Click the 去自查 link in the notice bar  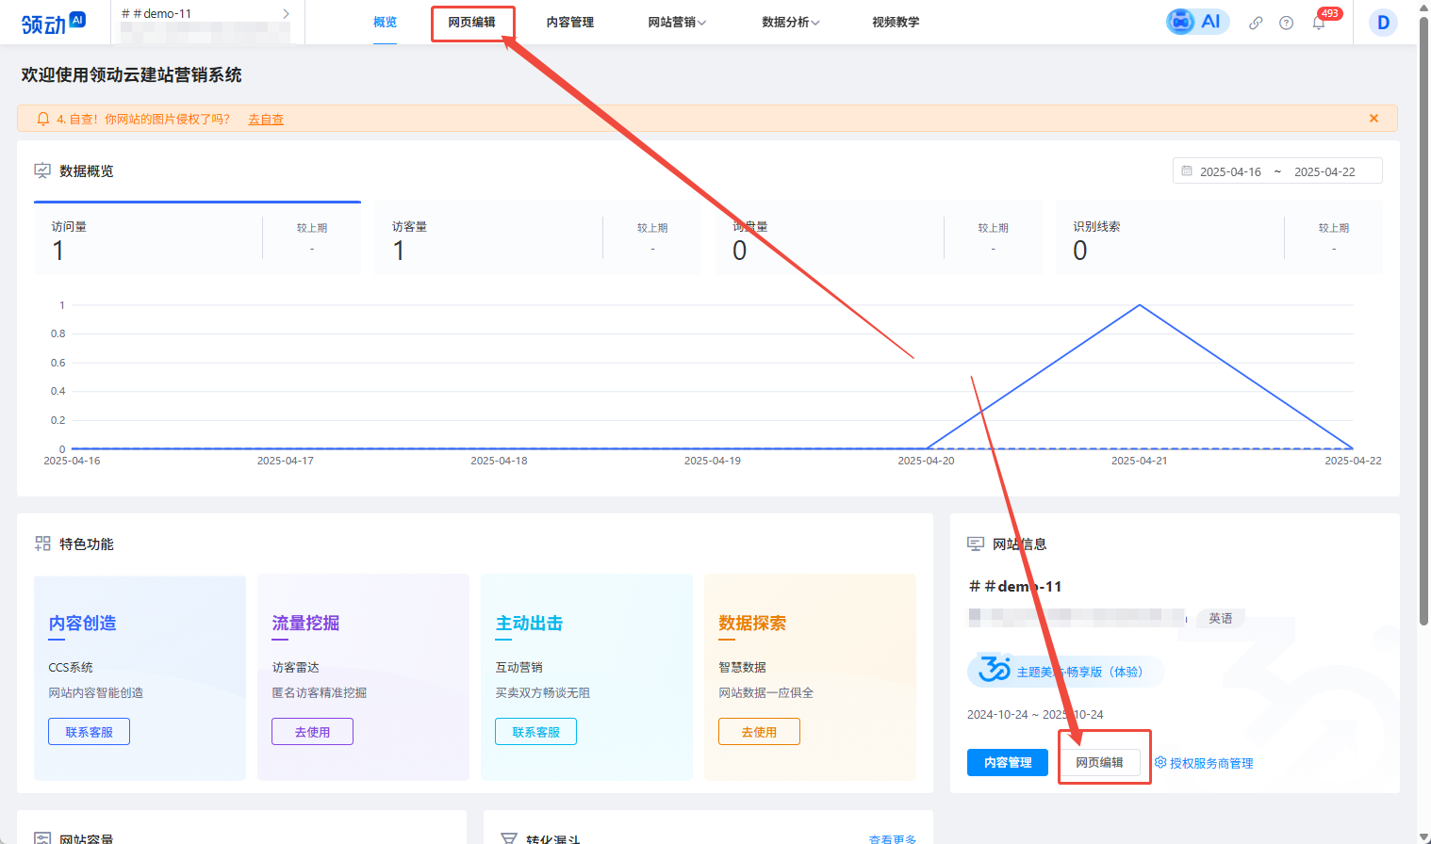(265, 119)
